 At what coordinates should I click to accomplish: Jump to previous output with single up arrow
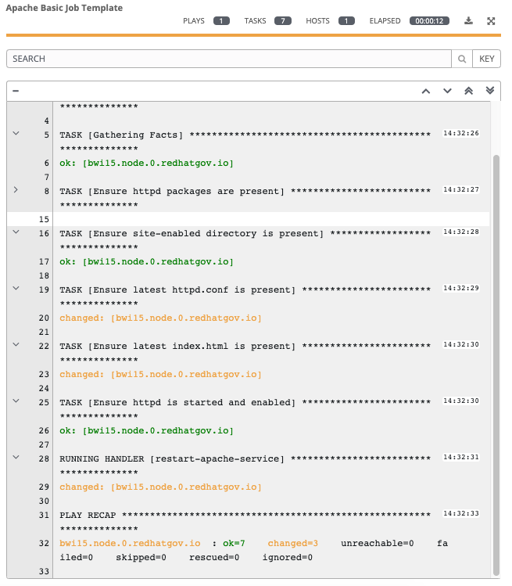tap(426, 92)
